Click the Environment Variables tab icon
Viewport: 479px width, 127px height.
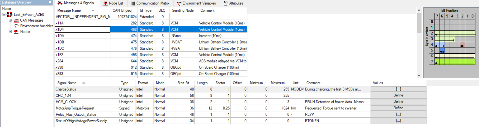click(x=179, y=3)
